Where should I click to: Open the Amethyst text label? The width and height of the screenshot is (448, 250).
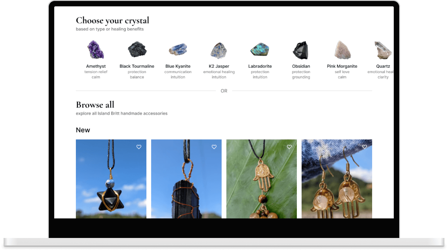96,66
